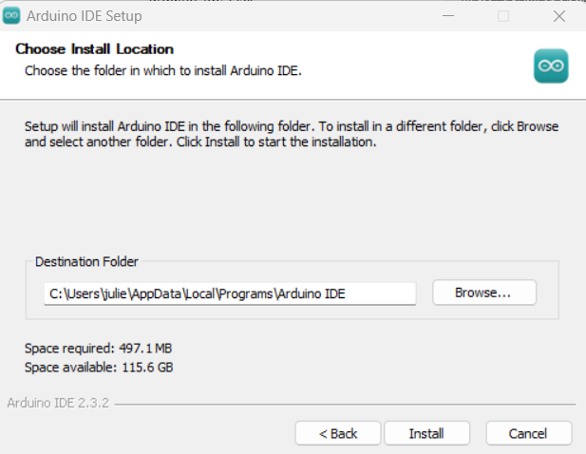Click the "Space required: 497.1 MB" text

pyautogui.click(x=99, y=348)
